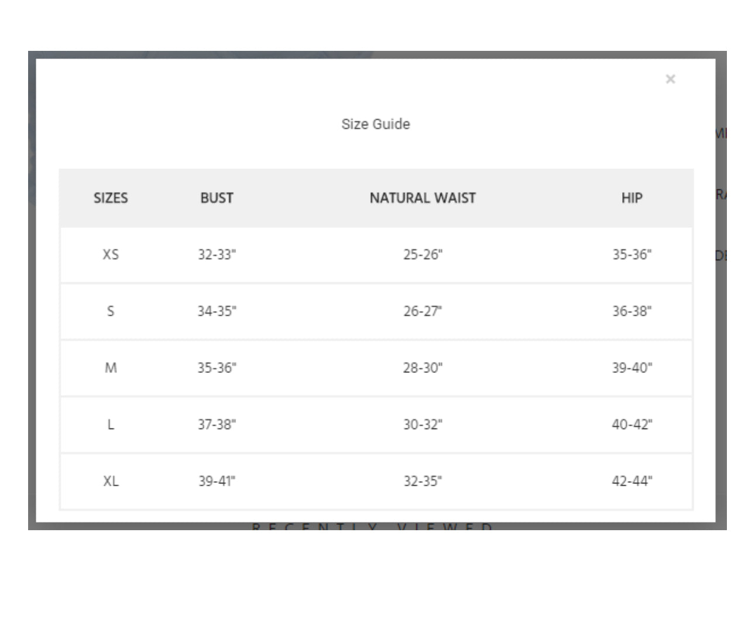
Task: Click the HIP column header
Action: coord(632,198)
